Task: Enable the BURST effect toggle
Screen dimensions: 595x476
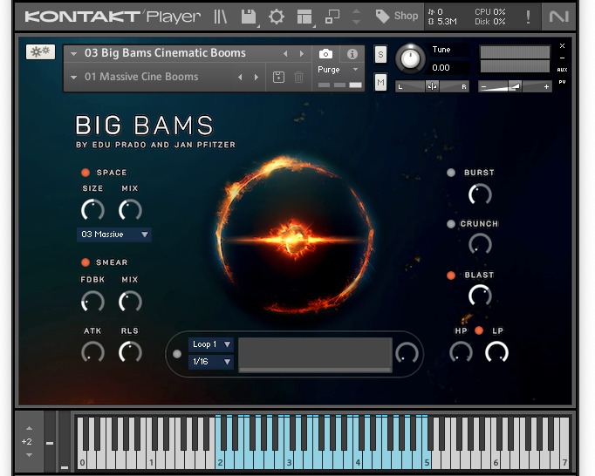Action: click(451, 173)
